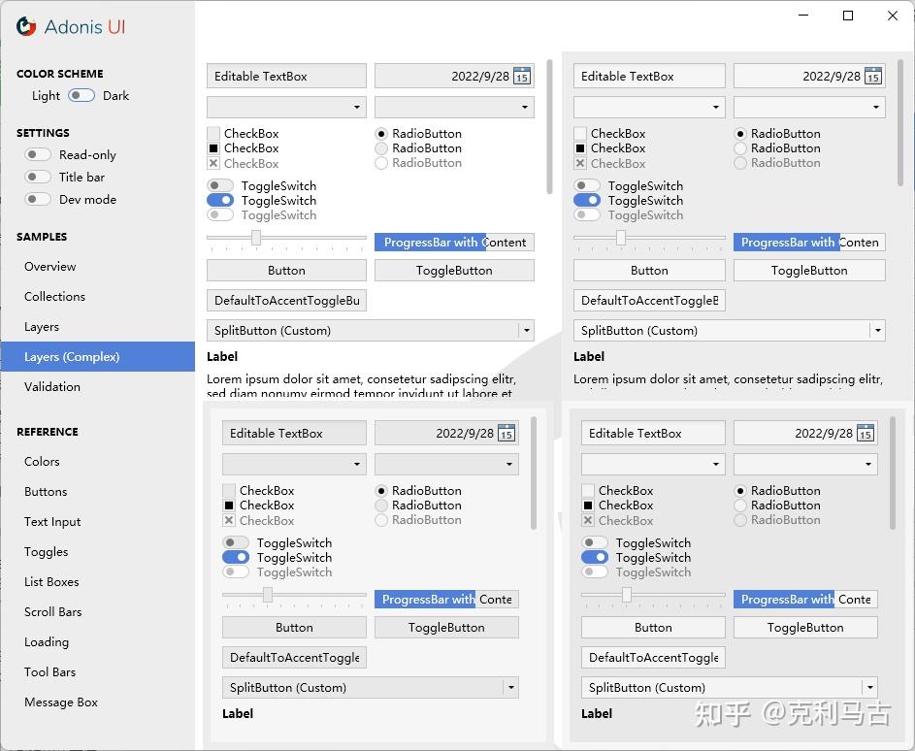
Task: Click the ToggleButton in the top-right panel
Action: pyautogui.click(x=809, y=270)
